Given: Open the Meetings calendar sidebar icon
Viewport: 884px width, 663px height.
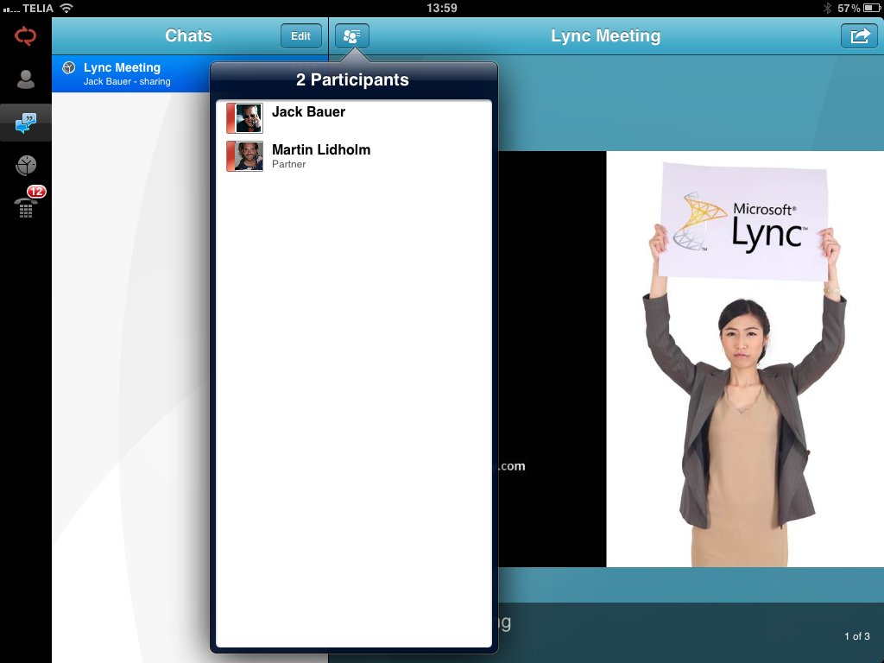Looking at the screenshot, I should (x=26, y=165).
